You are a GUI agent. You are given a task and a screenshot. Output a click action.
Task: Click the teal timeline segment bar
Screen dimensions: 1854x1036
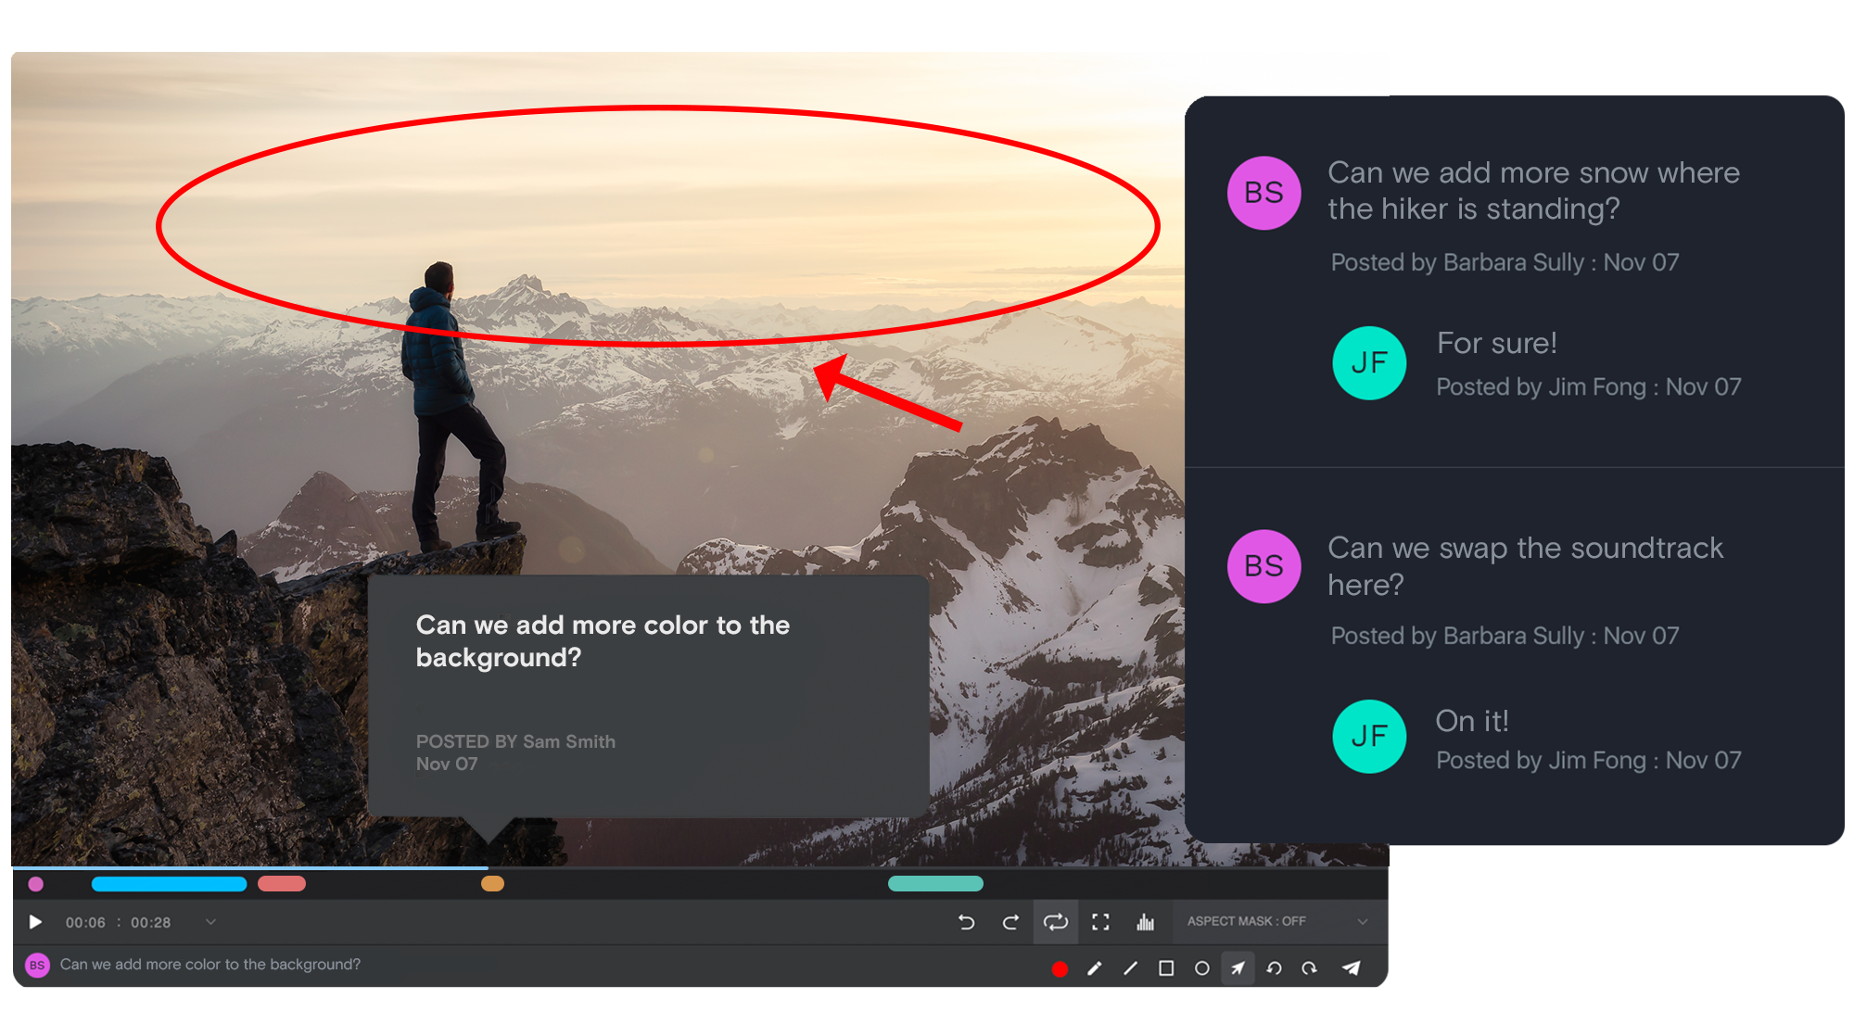click(x=936, y=882)
